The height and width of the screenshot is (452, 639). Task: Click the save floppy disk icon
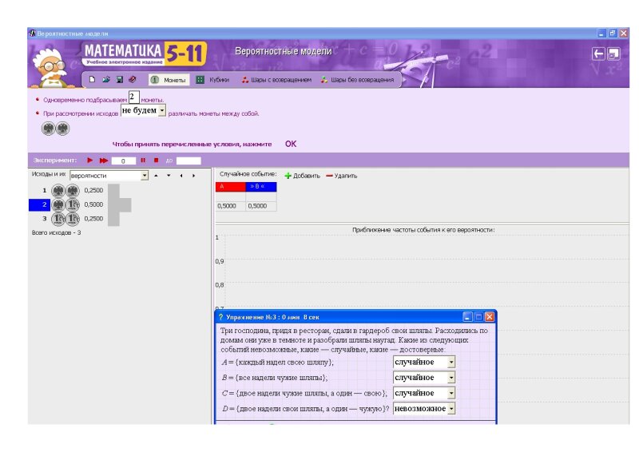(x=119, y=80)
